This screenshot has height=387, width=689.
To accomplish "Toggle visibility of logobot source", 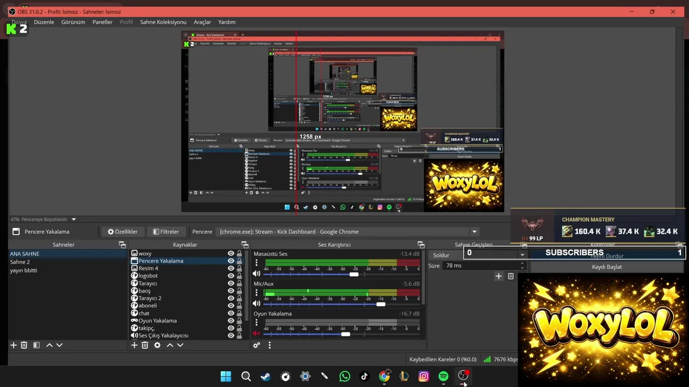I will [231, 276].
